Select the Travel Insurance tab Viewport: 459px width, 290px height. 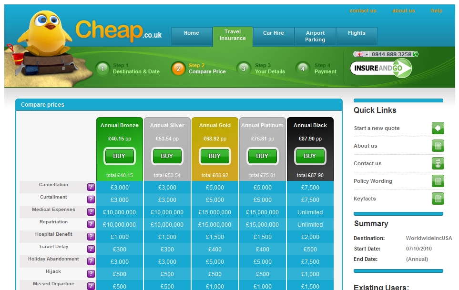click(233, 36)
